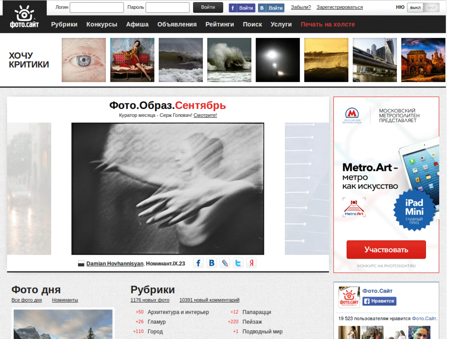Focus the Пароль input field
Viewport: 452px width, 339px height.
(x=167, y=8)
